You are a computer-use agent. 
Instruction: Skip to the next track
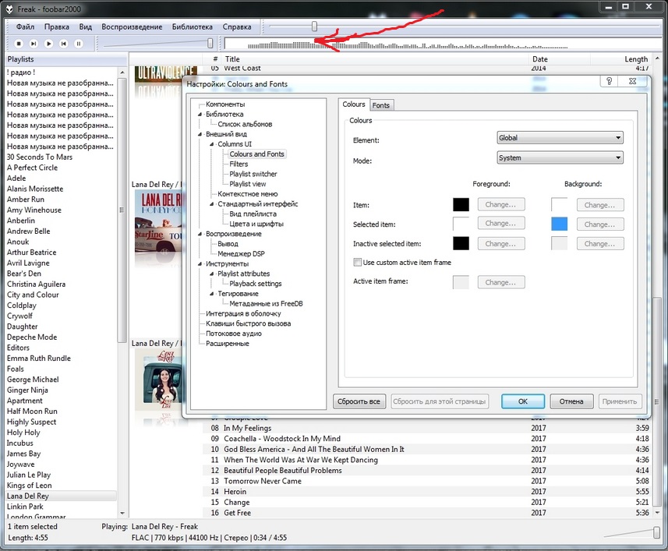click(x=34, y=44)
